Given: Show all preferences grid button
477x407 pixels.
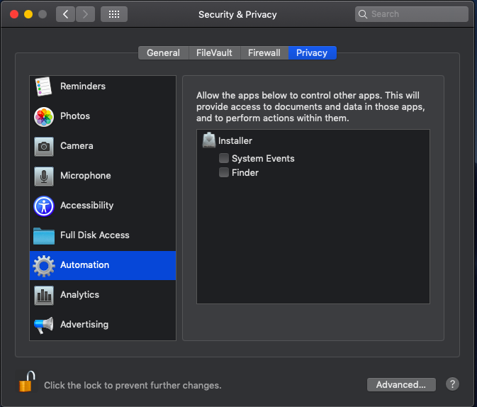Looking at the screenshot, I should click(114, 14).
